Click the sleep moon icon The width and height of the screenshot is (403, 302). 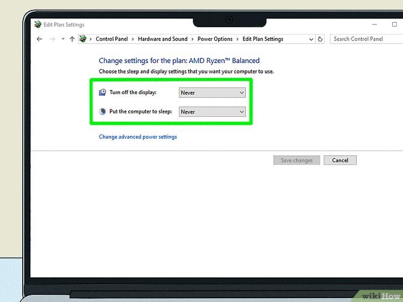point(102,112)
